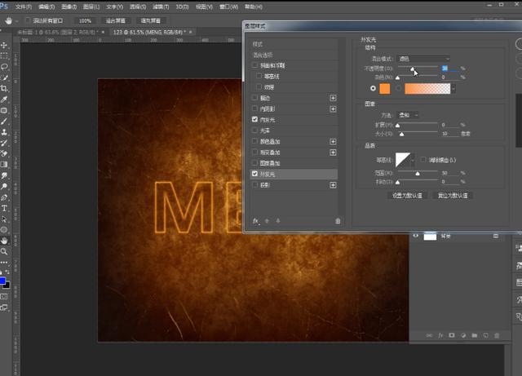Image resolution: width=522 pixels, height=376 pixels.
Task: Click plus button next to Inner Shadow (内阴影)
Action: pos(333,109)
